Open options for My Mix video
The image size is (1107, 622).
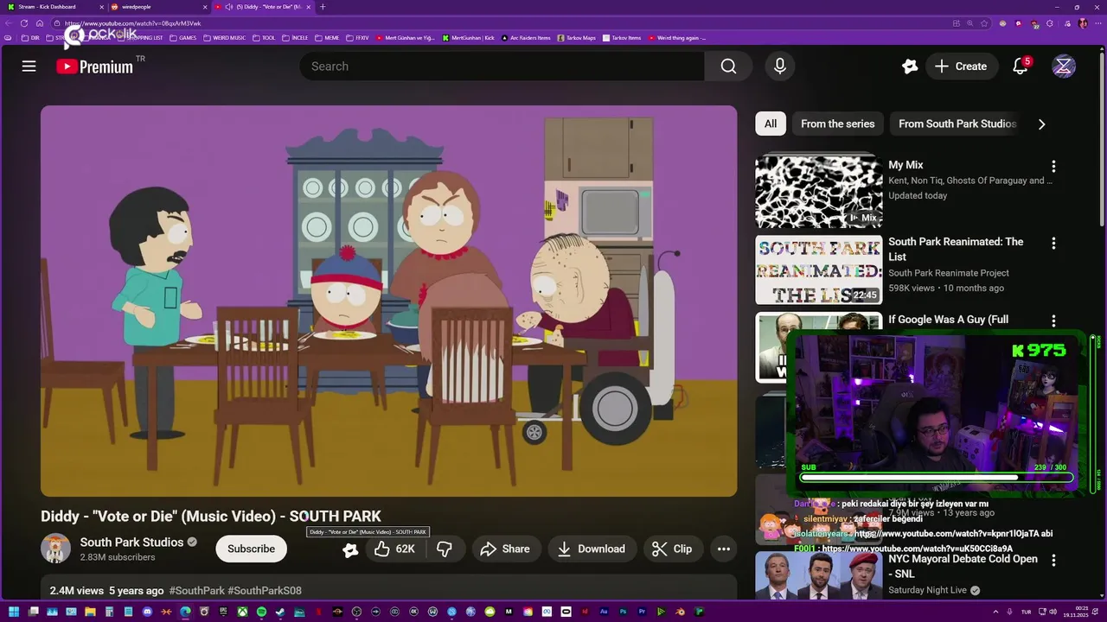[x=1053, y=166]
